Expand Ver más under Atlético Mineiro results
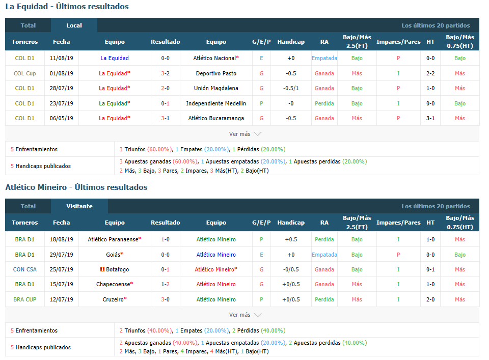The height and width of the screenshot is (360, 489). [245, 315]
